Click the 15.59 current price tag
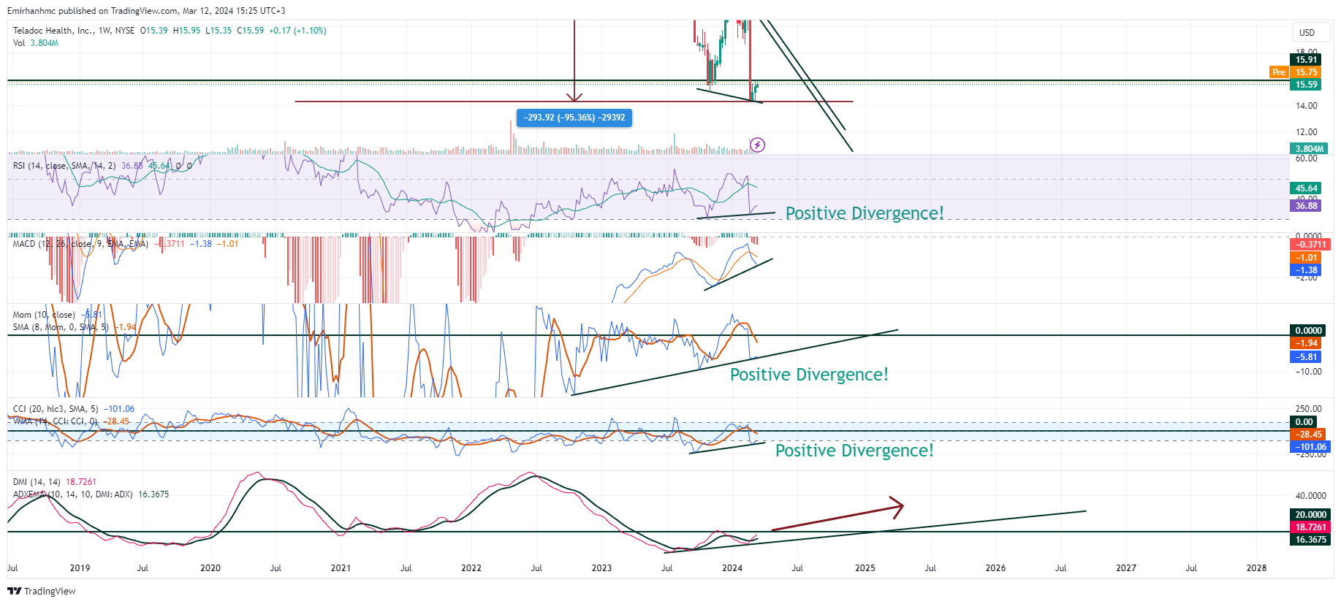This screenshot has height=604, width=1341. tap(1306, 85)
